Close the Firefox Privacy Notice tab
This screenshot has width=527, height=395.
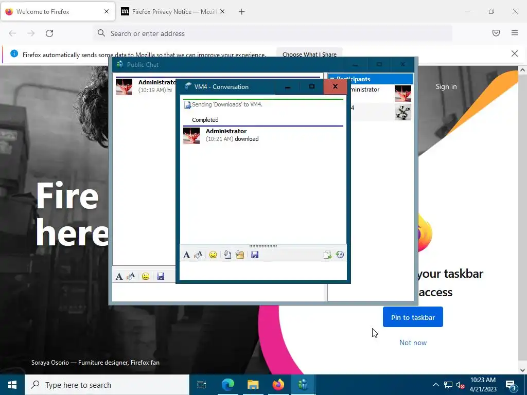222,11
